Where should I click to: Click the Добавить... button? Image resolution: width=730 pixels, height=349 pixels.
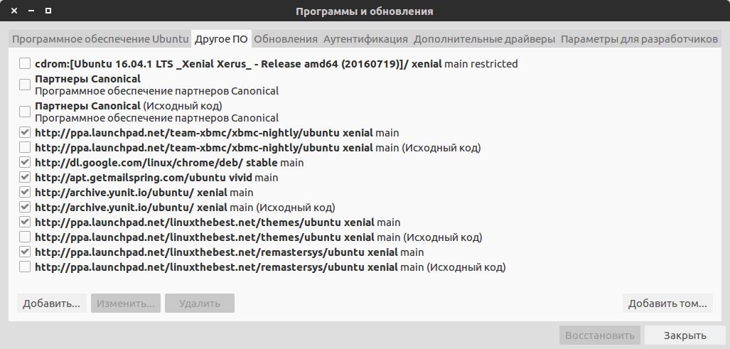coord(52,304)
